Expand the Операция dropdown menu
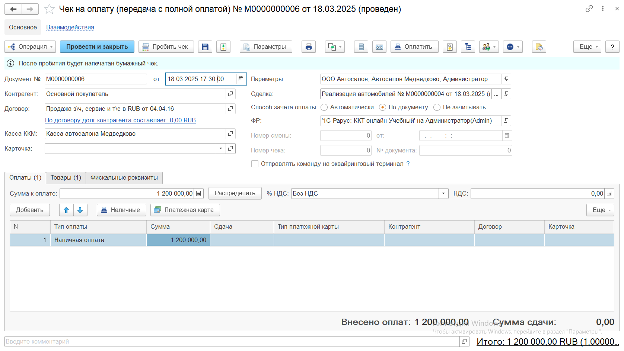 tap(30, 47)
